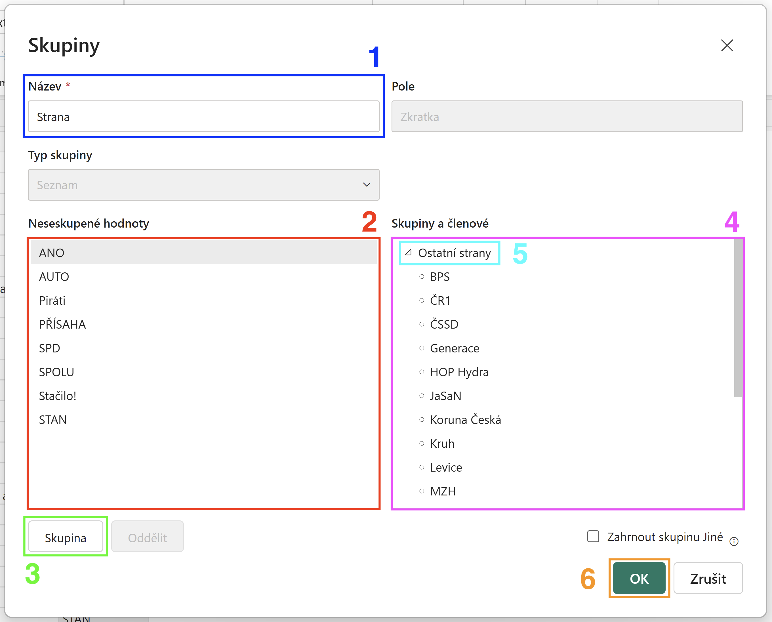Select STAN in ungrouped values
Viewport: 772px width, 622px height.
click(203, 420)
